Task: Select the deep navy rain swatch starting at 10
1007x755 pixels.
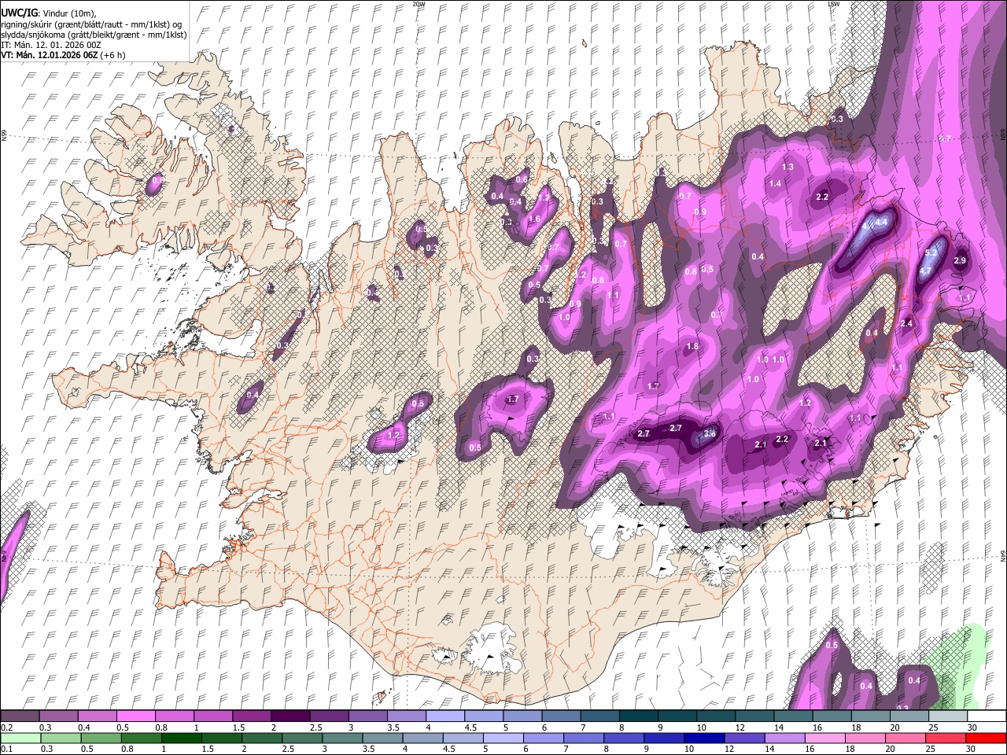Action: click(x=704, y=738)
